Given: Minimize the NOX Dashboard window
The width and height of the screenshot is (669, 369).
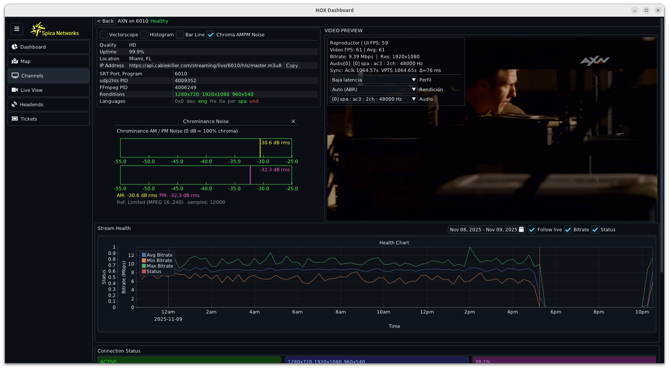Looking at the screenshot, I should [x=635, y=10].
